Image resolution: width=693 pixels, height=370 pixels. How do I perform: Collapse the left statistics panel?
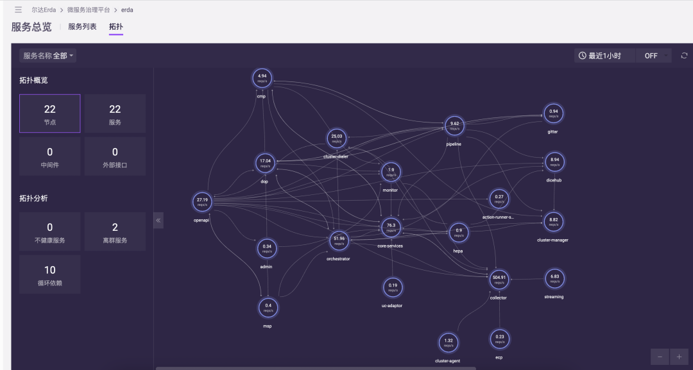tap(158, 219)
